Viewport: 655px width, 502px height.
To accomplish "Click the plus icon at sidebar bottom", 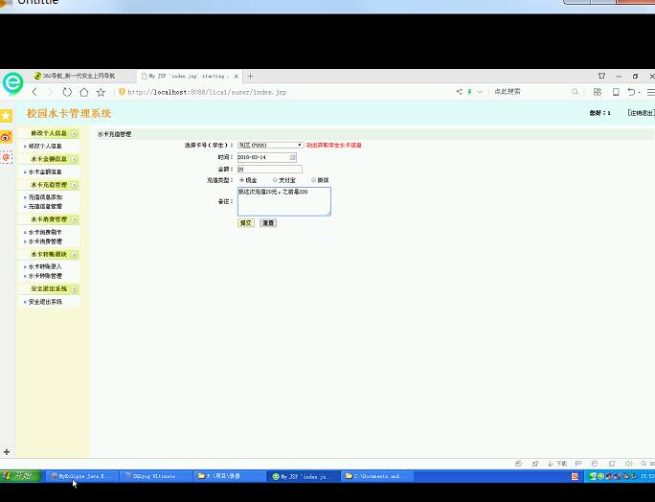I will [x=7, y=452].
